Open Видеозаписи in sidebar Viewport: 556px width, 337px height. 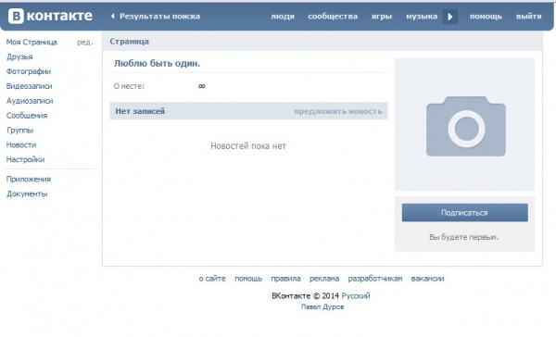[29, 86]
